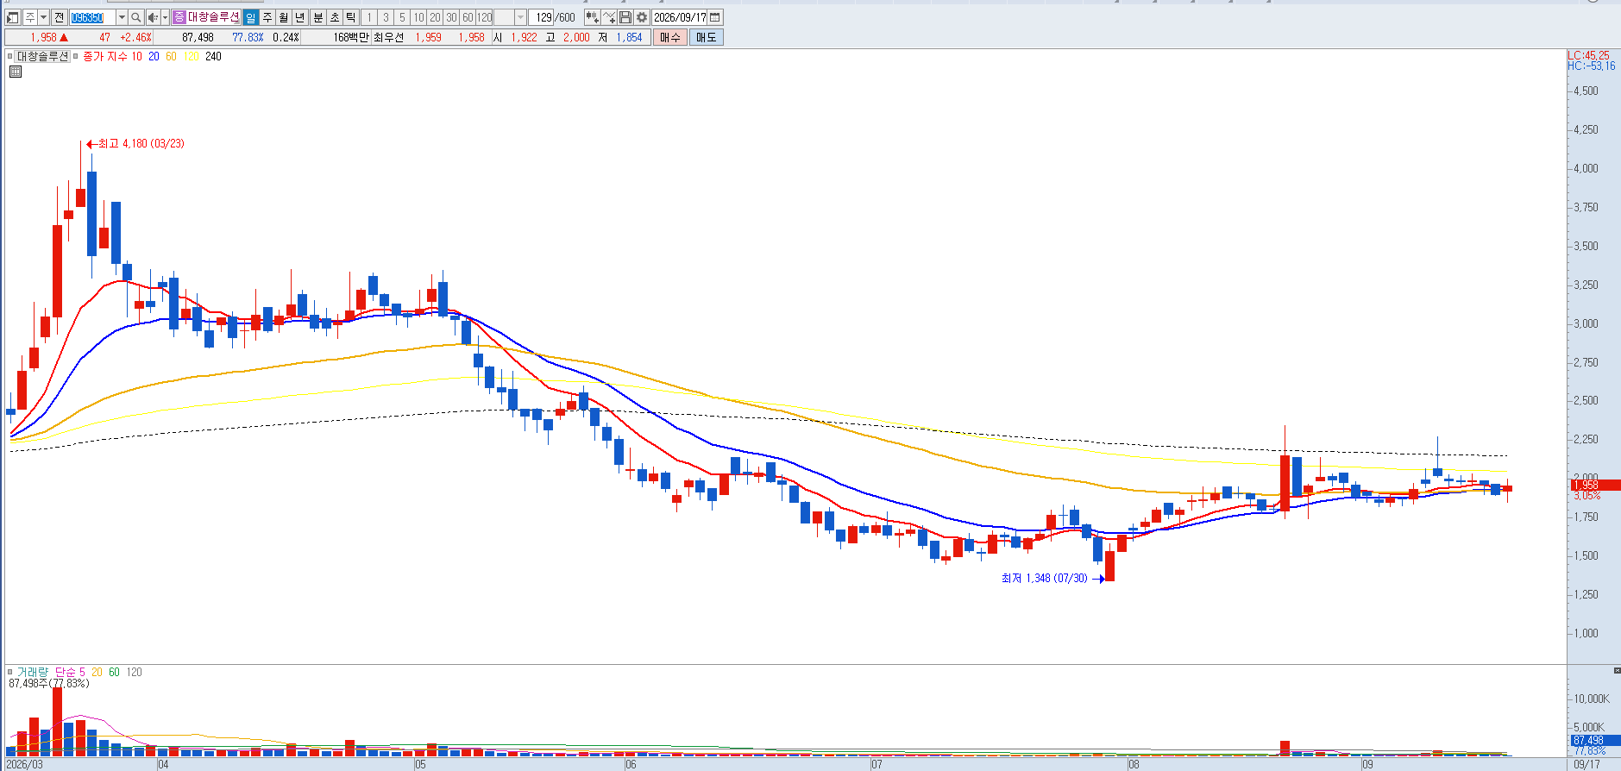Open the dropdown arrow beside speaker icon

[x=165, y=17]
